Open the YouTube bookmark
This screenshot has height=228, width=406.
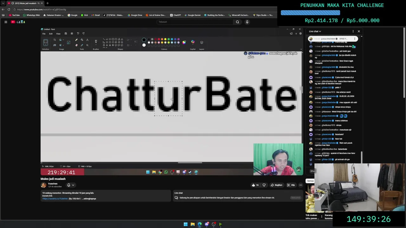click(x=15, y=15)
